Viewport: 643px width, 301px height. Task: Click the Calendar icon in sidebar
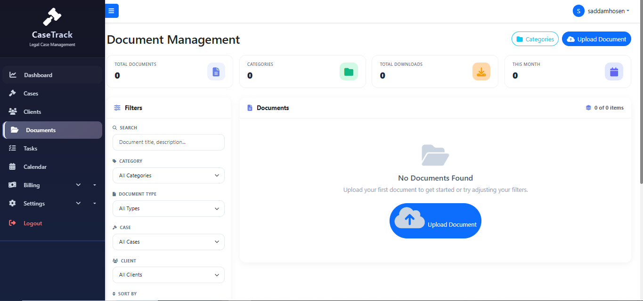(13, 166)
